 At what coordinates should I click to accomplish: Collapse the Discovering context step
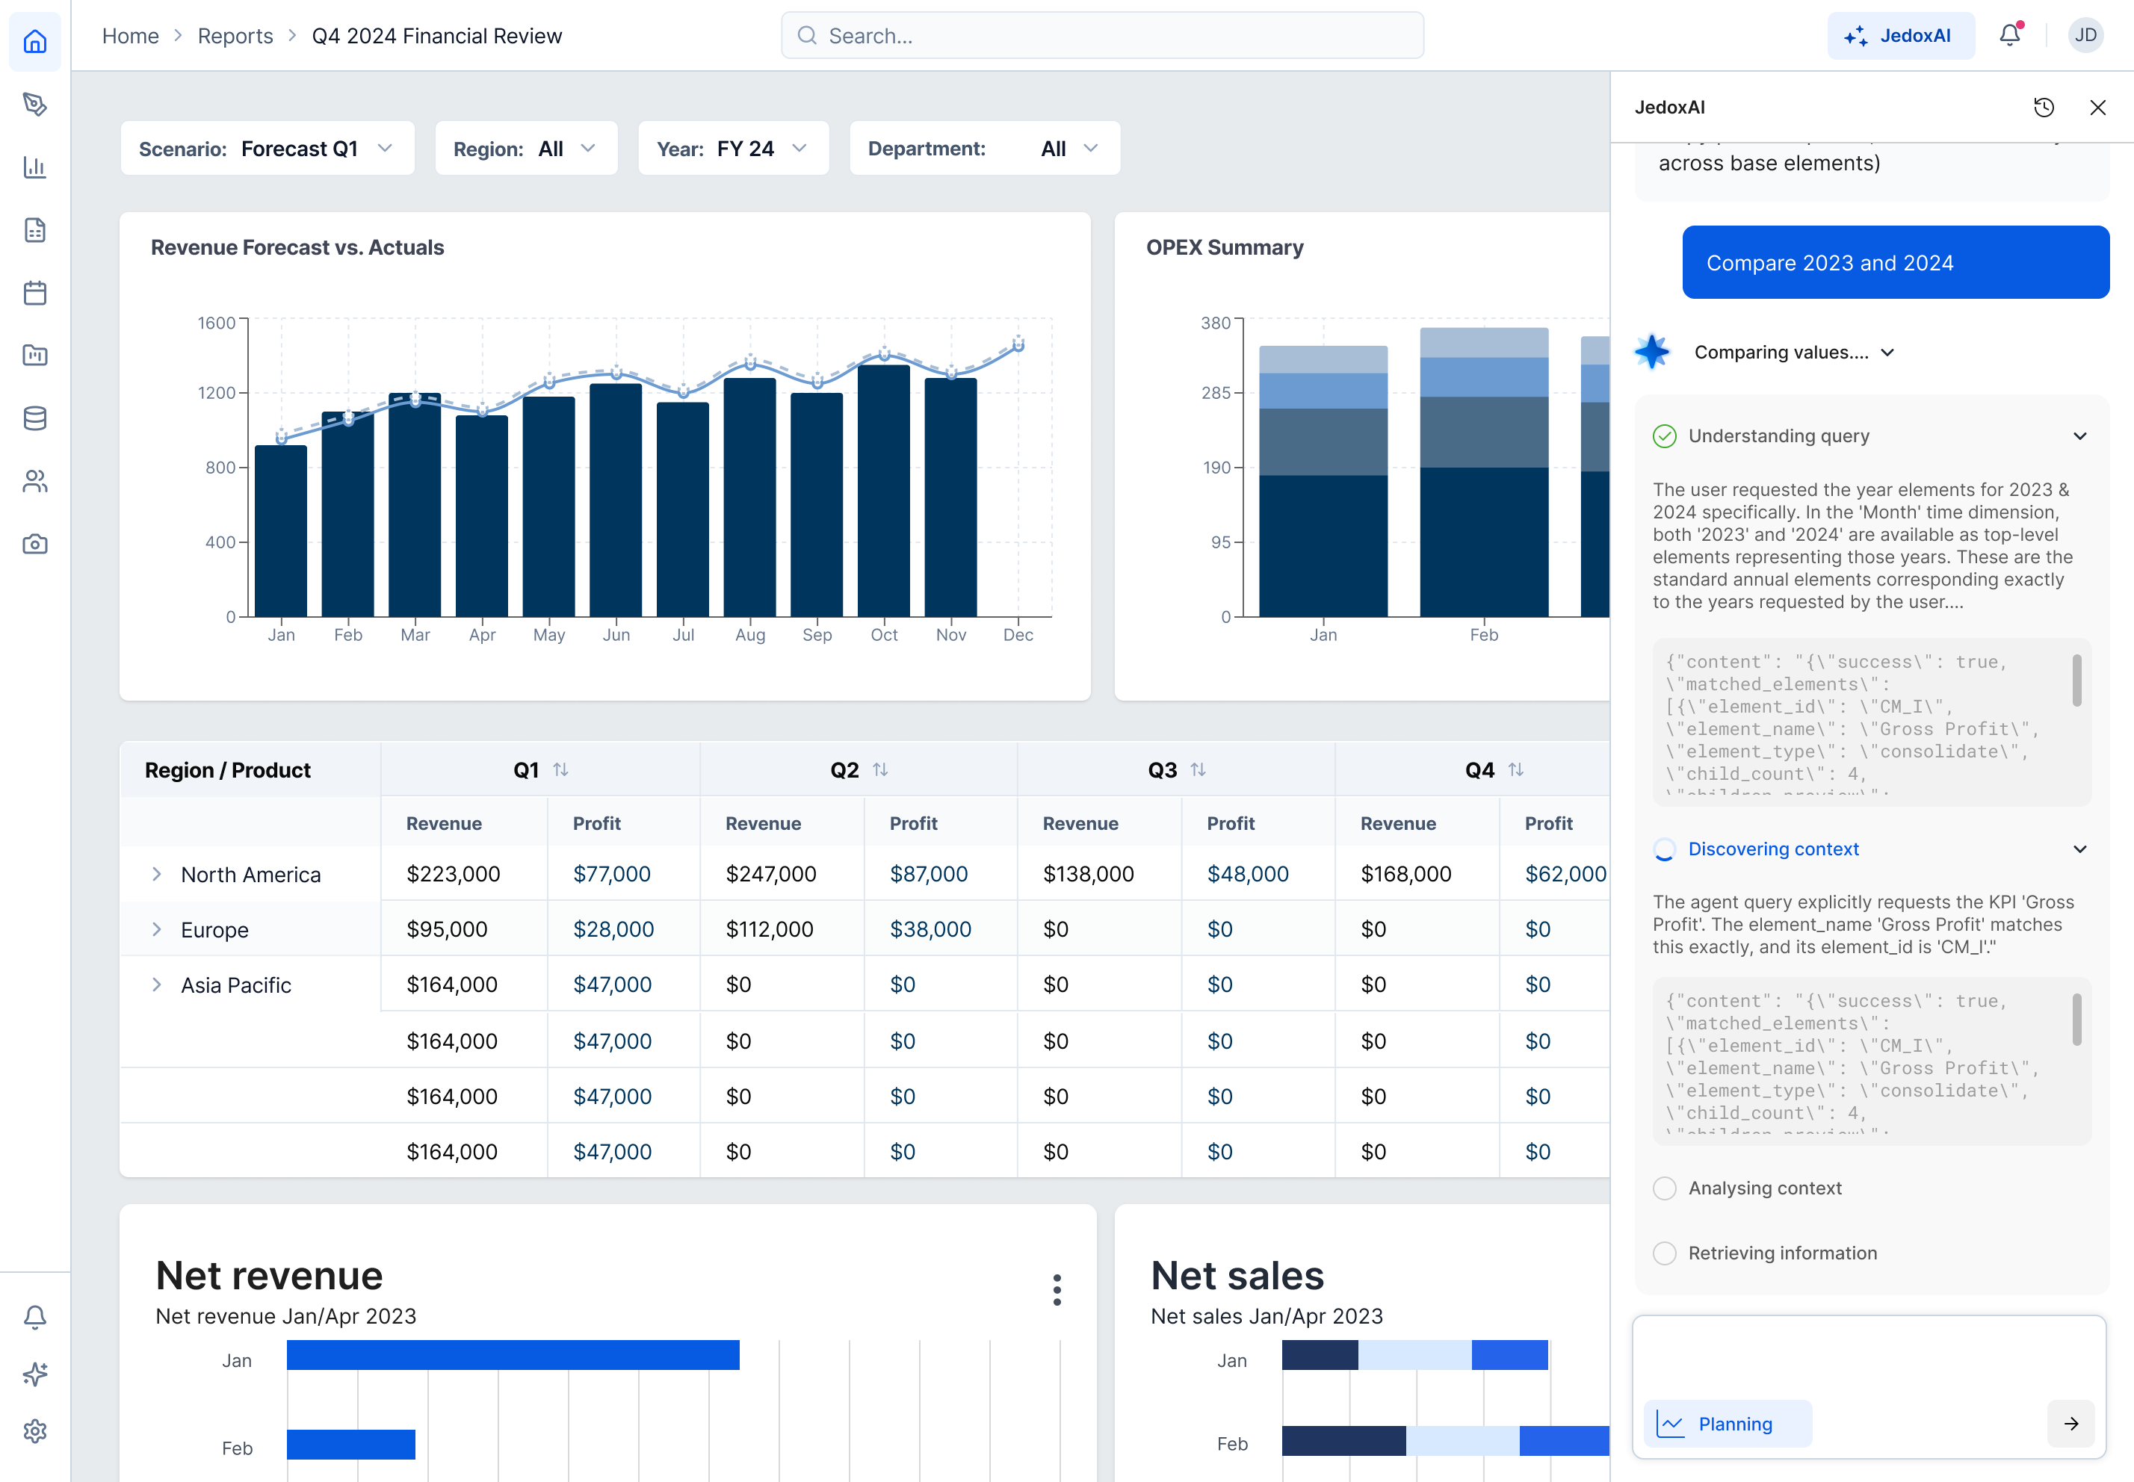[x=2080, y=849]
